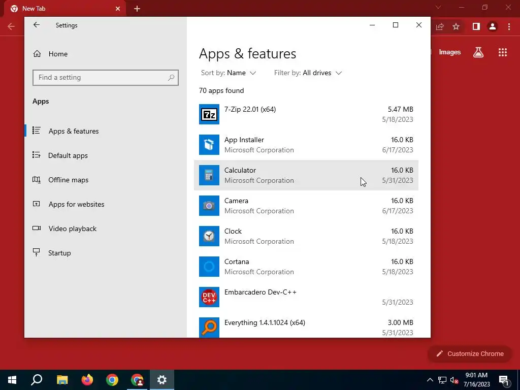Open the Google apps grid icon
The width and height of the screenshot is (520, 390).
pyautogui.click(x=503, y=52)
